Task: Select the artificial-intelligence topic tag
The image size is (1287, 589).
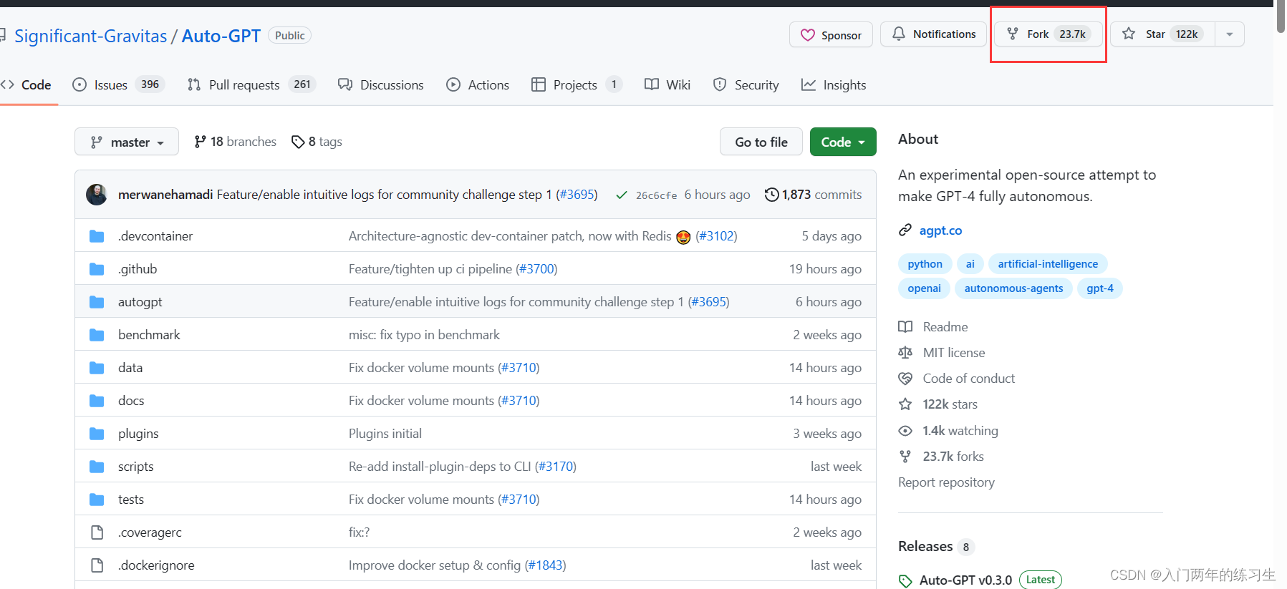Action: click(1048, 264)
